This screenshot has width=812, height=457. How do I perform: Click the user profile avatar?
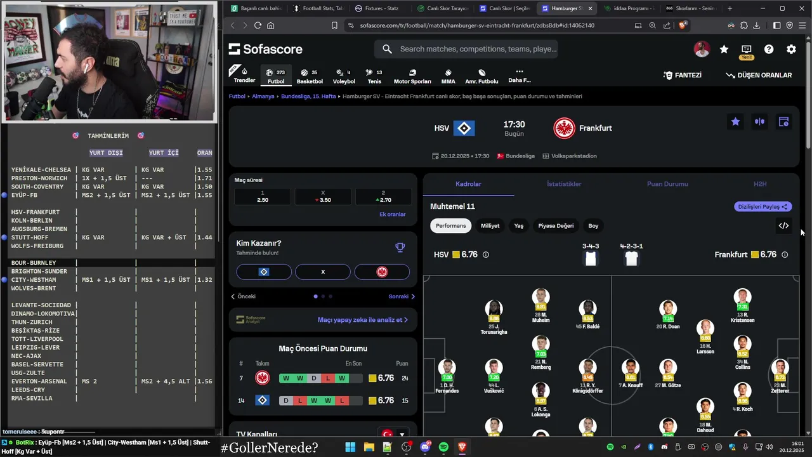tap(702, 49)
